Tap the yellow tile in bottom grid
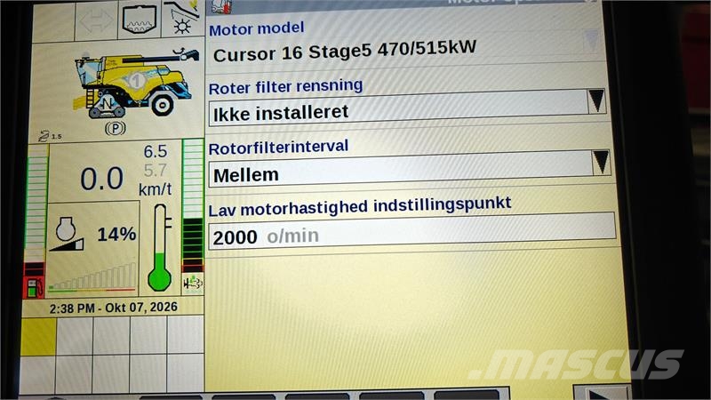The width and height of the screenshot is (711, 400). click(x=38, y=336)
